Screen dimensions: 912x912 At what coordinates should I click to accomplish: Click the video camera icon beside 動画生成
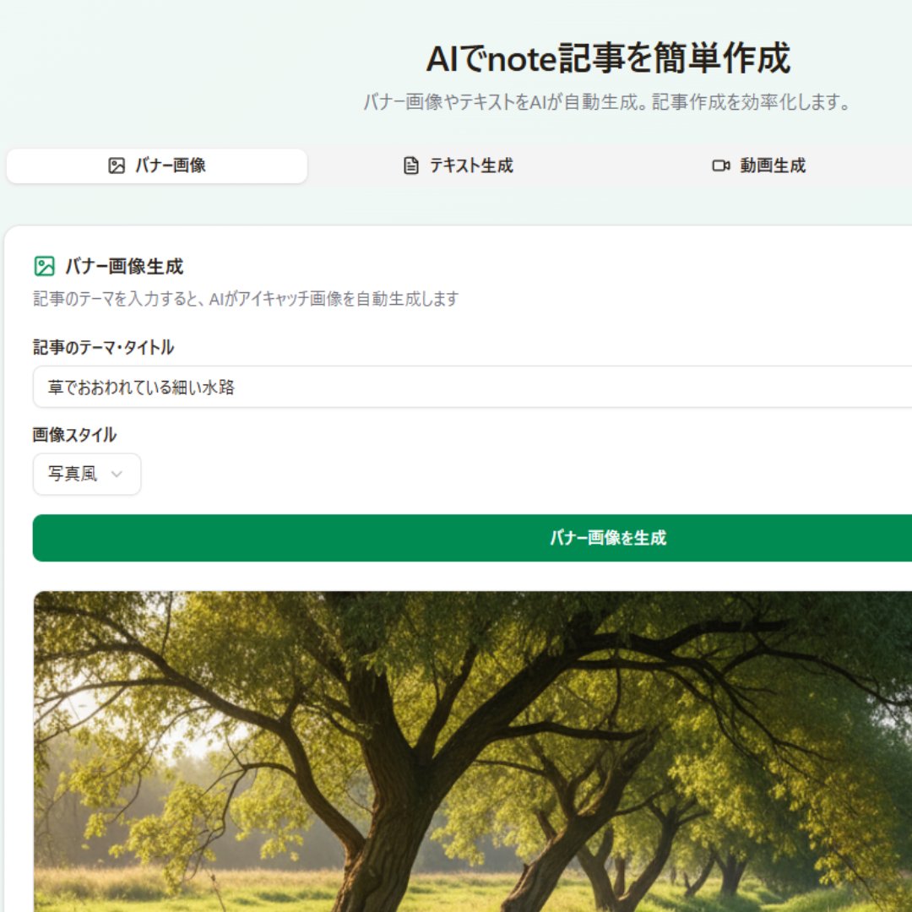[720, 166]
